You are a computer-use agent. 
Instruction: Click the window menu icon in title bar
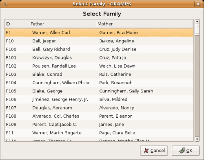tap(5, 4)
